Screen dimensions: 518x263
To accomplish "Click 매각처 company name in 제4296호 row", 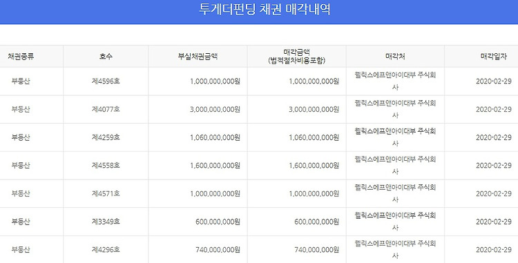I will (x=395, y=249).
